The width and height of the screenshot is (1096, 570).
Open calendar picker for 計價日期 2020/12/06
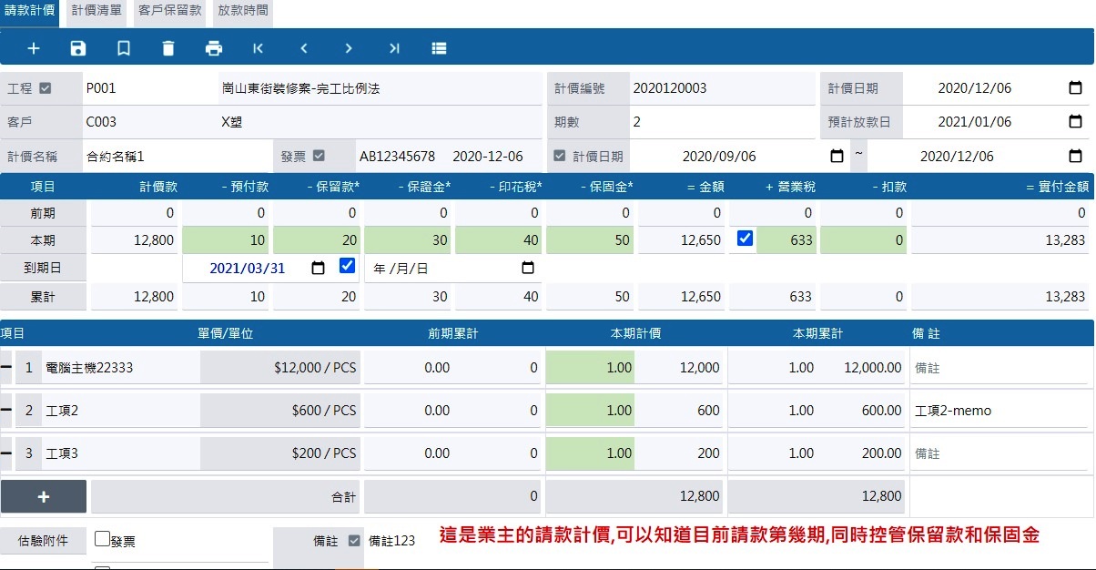tap(1075, 88)
